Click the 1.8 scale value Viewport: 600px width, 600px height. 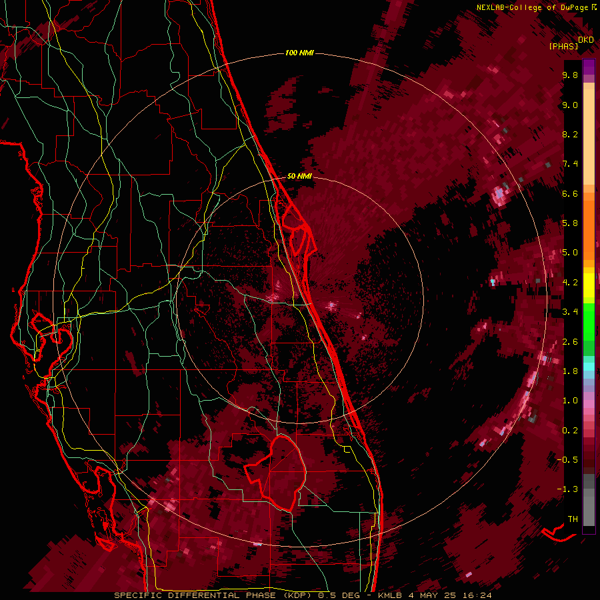(x=570, y=371)
